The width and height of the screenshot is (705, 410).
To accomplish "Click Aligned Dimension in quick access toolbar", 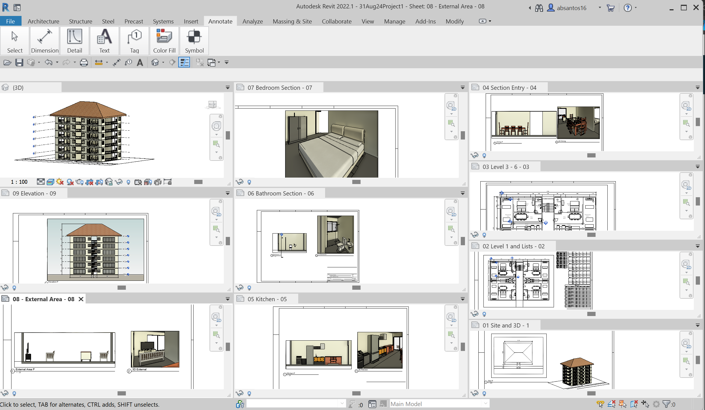I will (x=117, y=62).
